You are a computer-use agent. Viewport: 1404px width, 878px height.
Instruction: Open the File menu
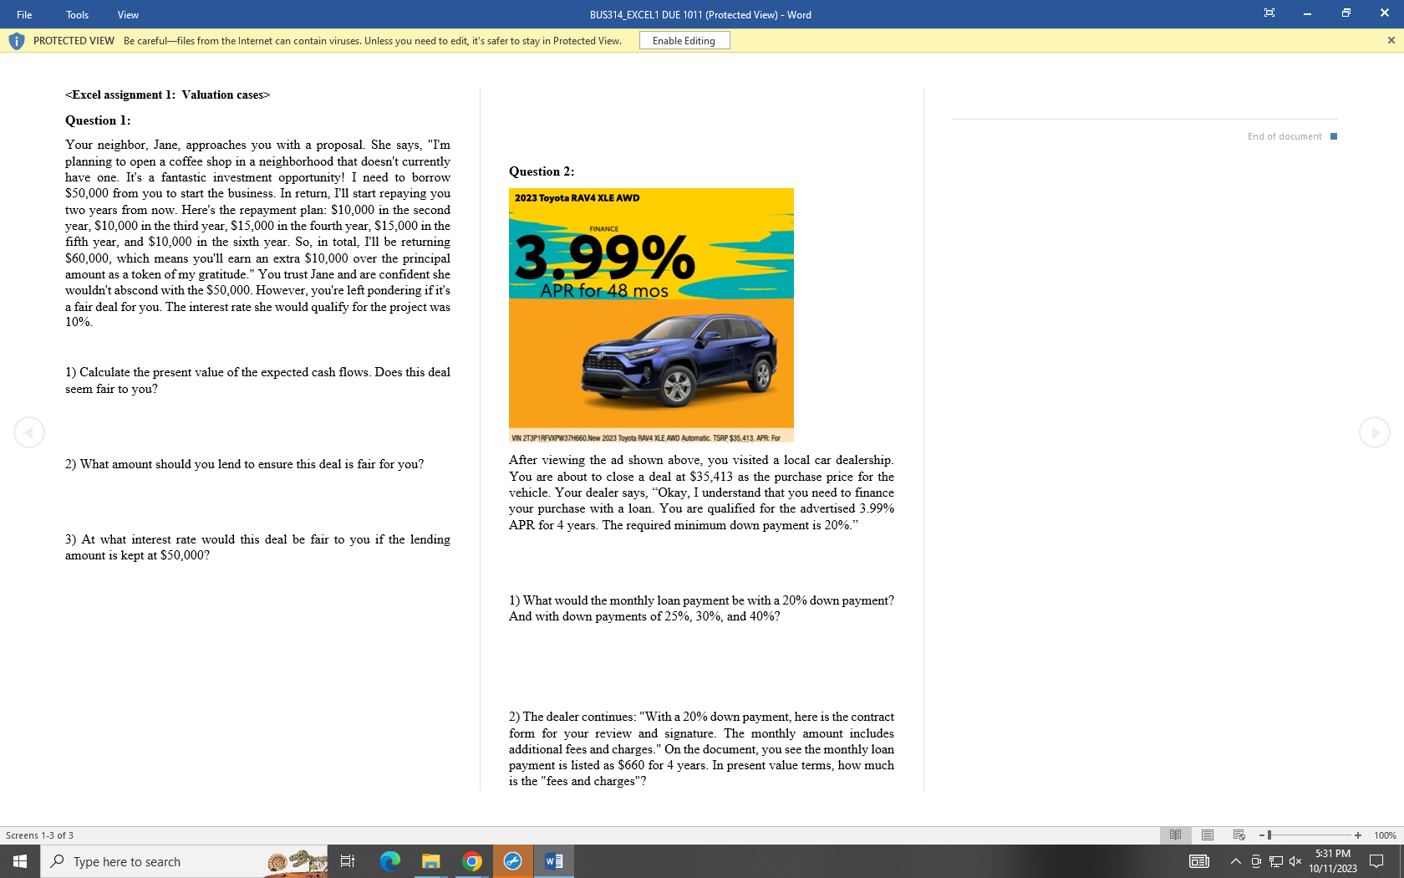(x=24, y=14)
